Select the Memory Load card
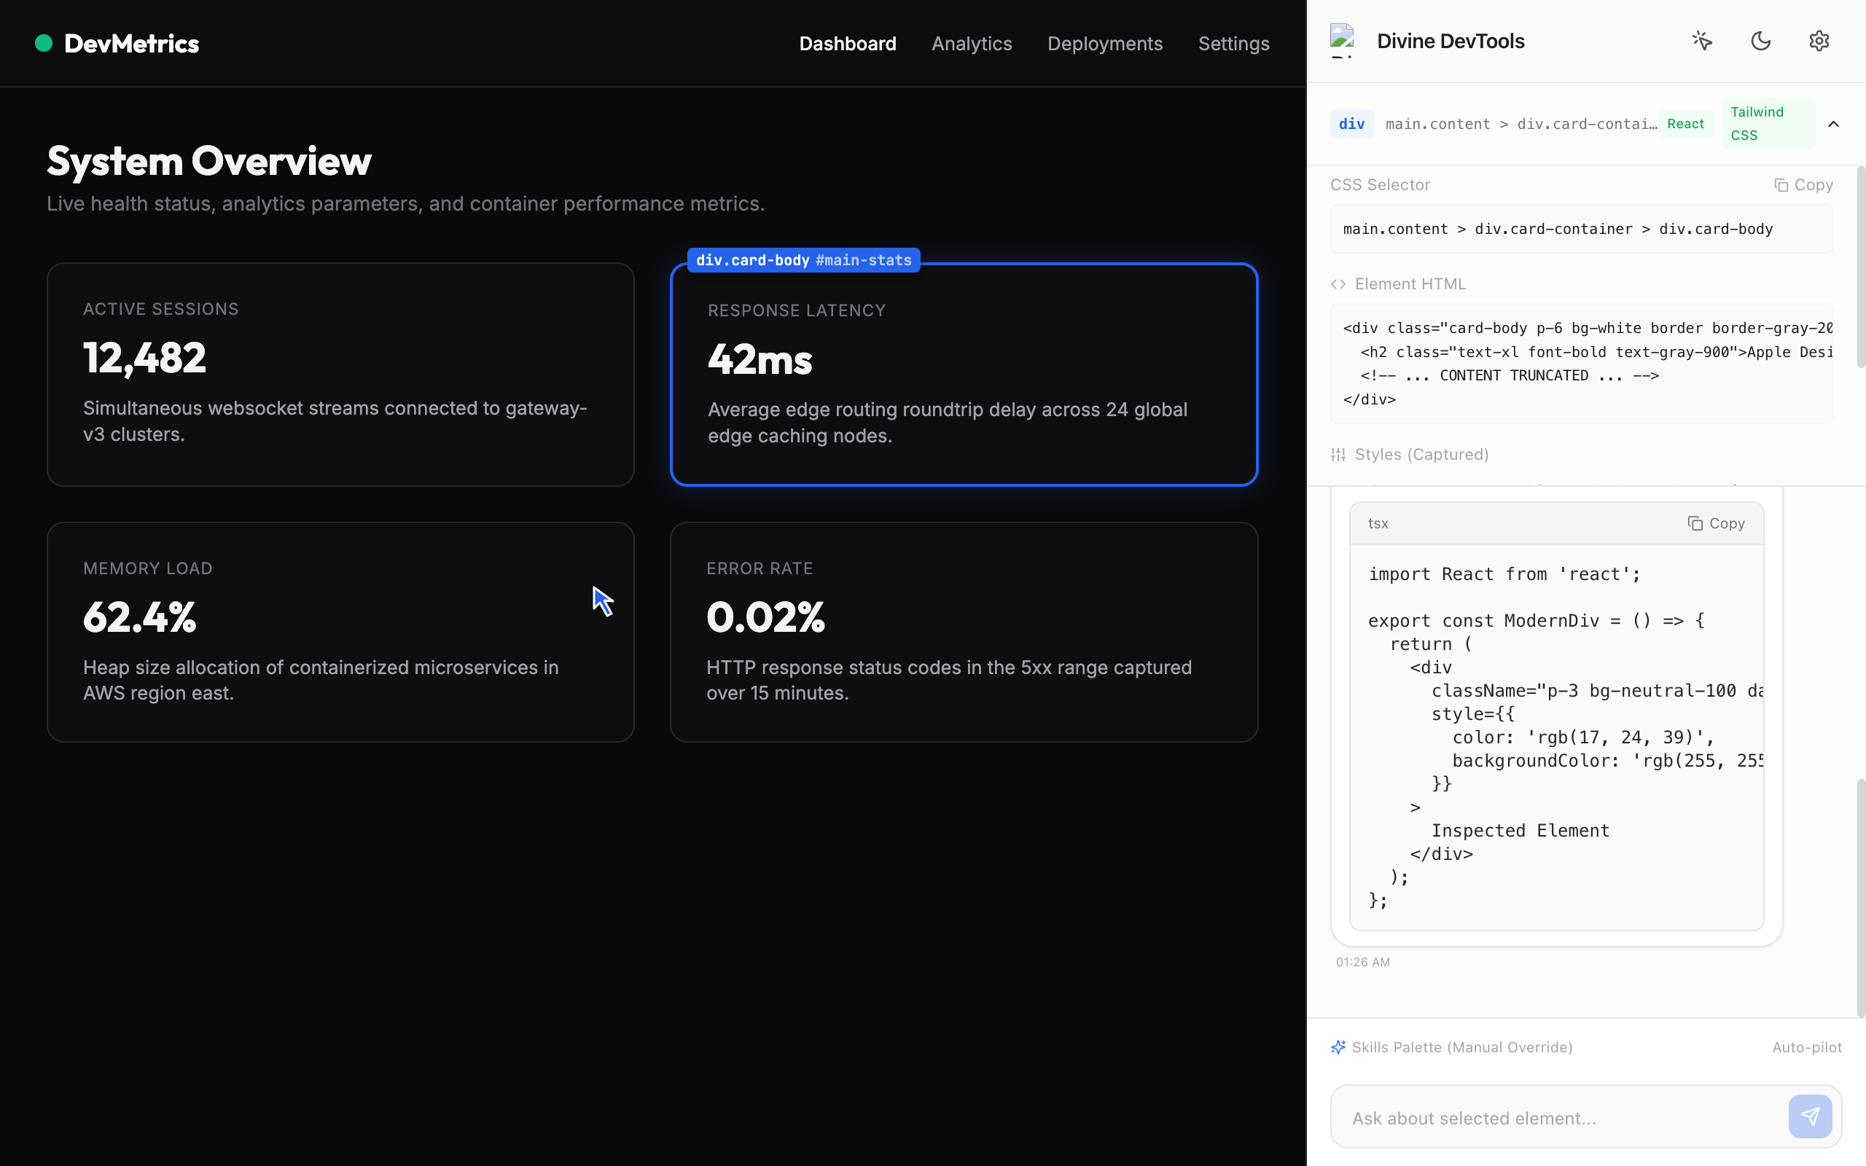This screenshot has width=1866, height=1166. click(x=341, y=633)
